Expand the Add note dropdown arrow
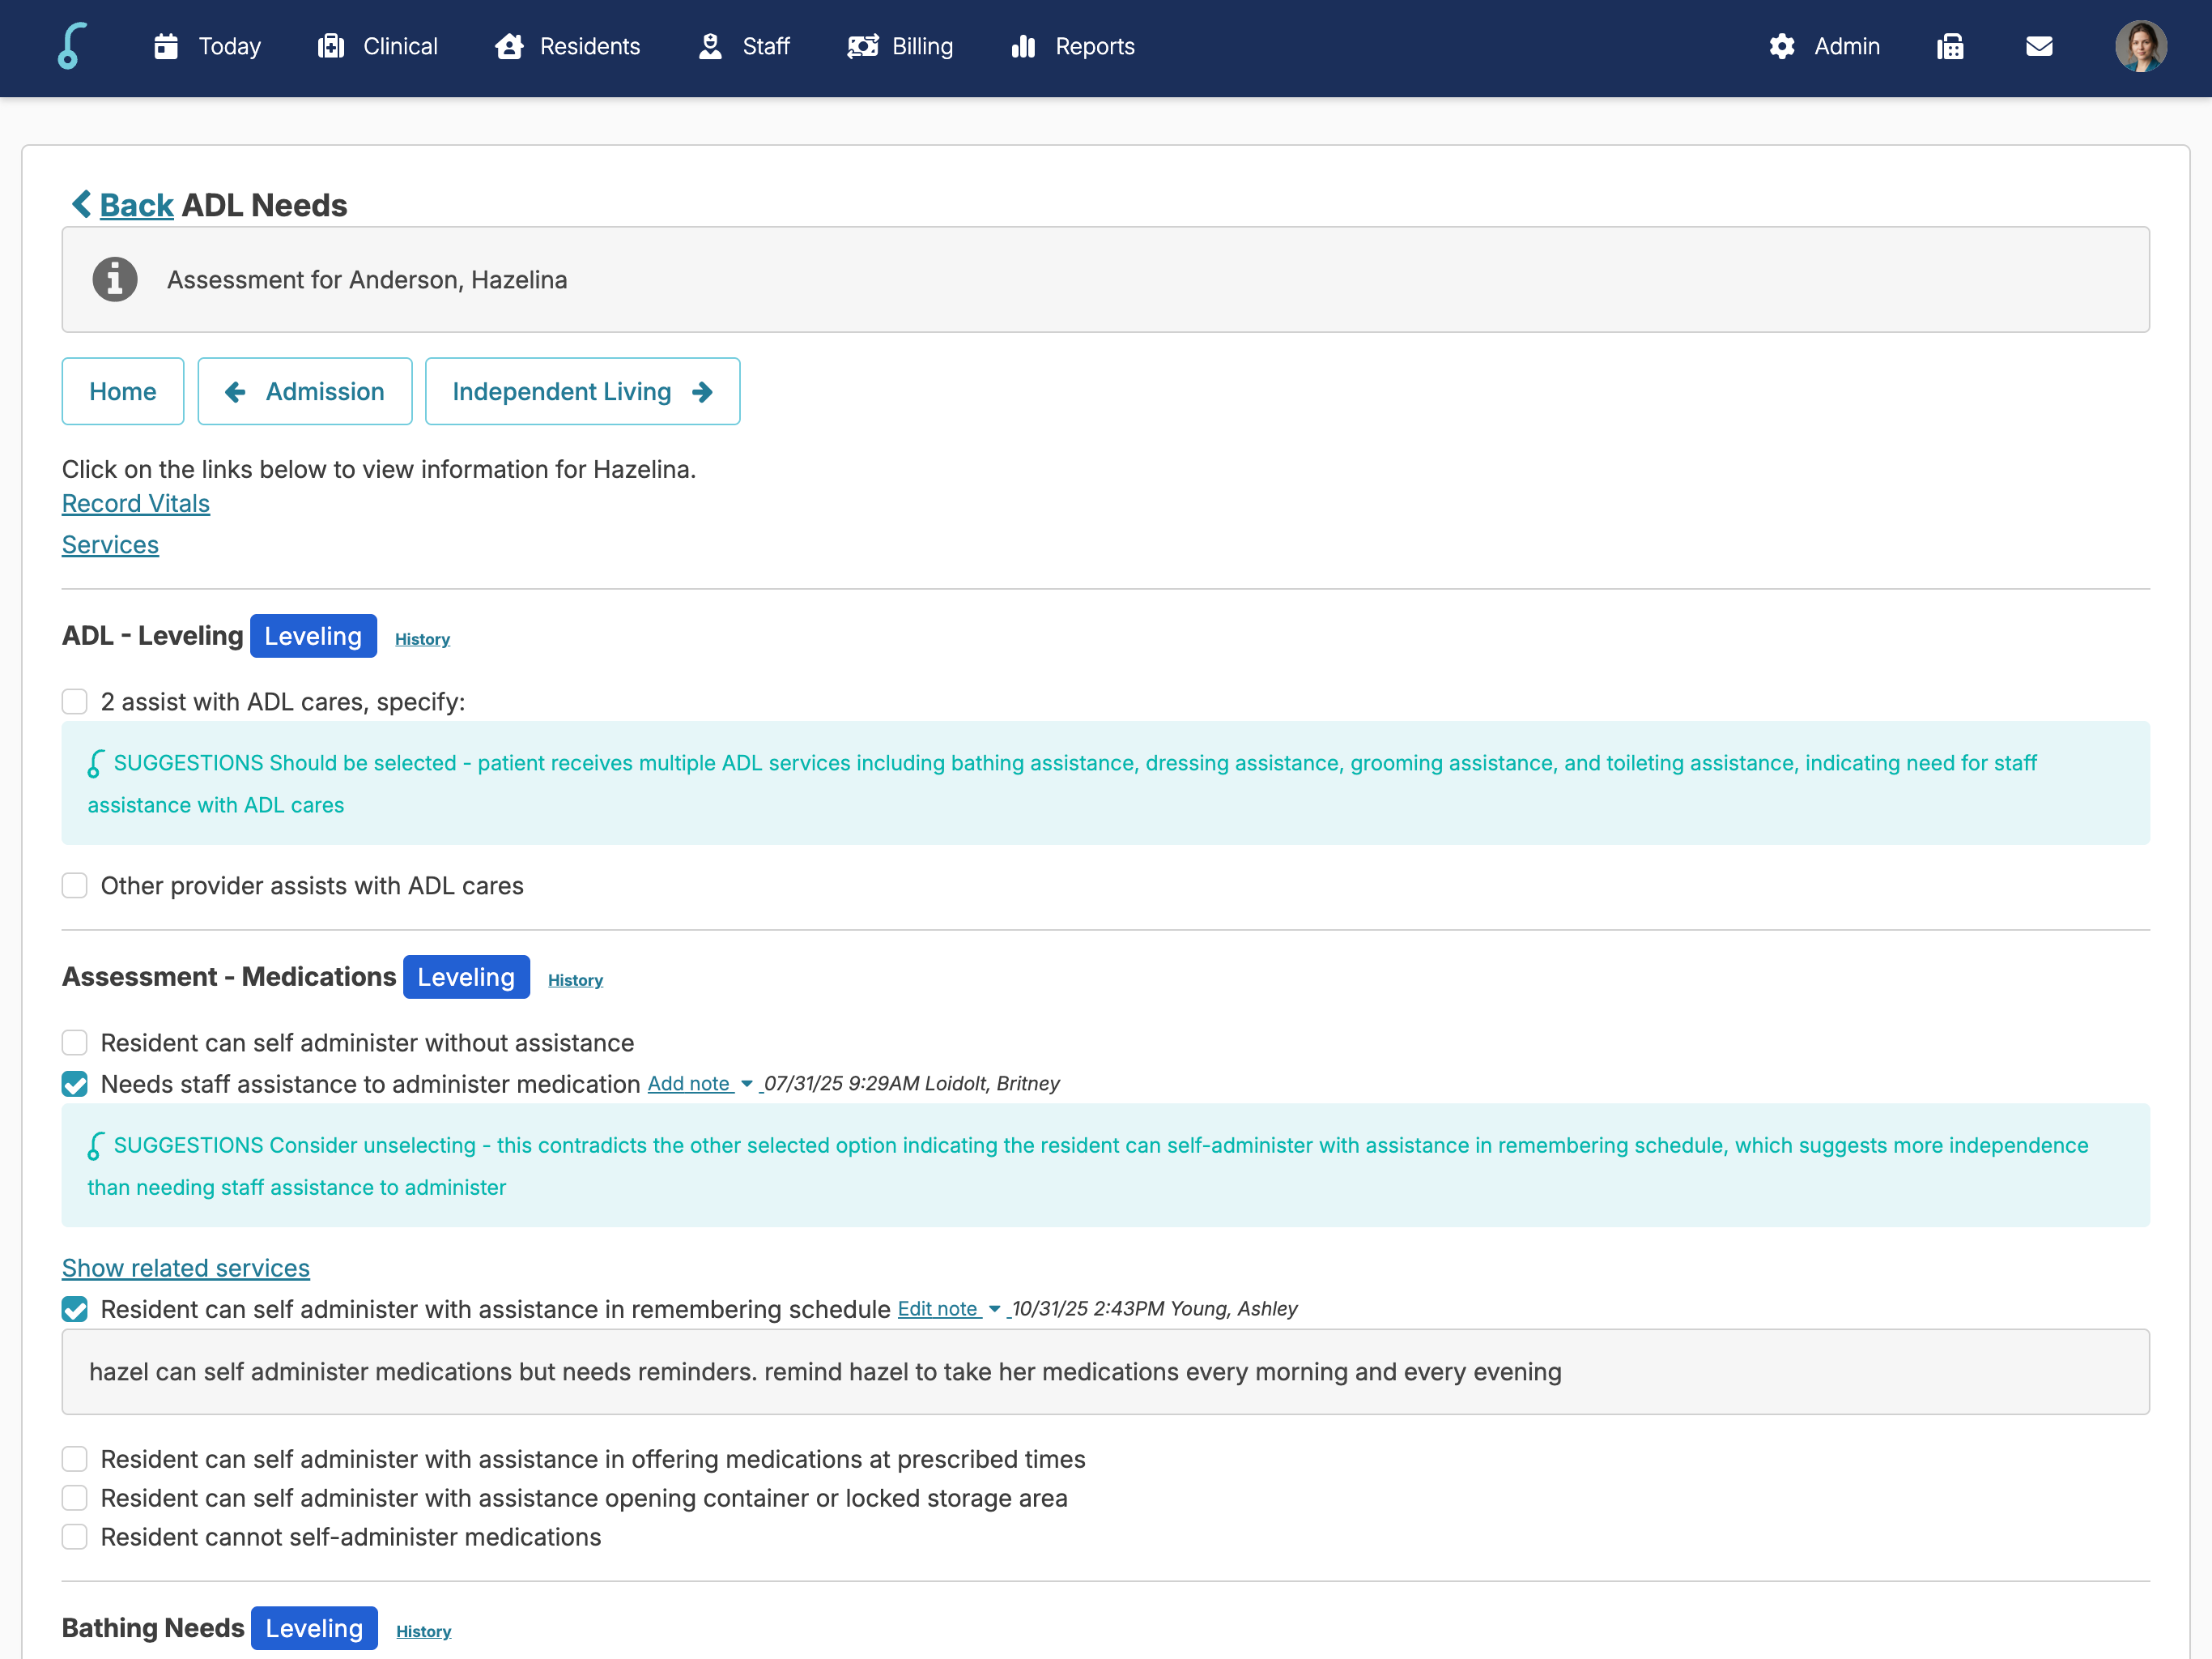The height and width of the screenshot is (1659, 2212). (746, 1084)
